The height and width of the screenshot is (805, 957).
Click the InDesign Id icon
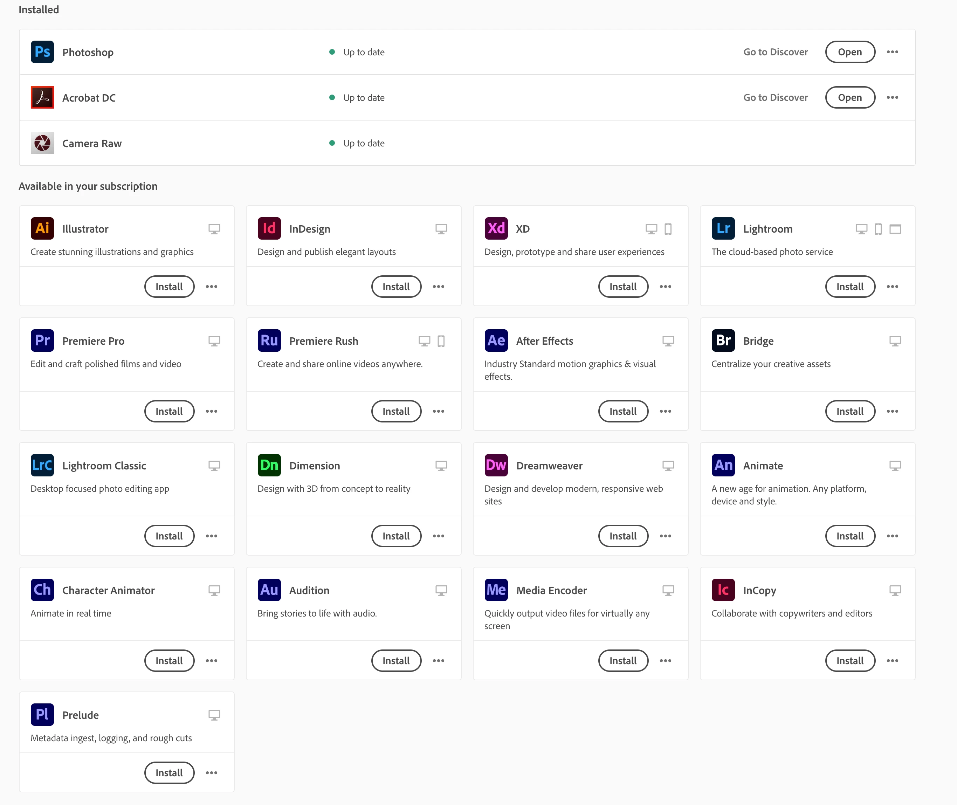pyautogui.click(x=269, y=228)
